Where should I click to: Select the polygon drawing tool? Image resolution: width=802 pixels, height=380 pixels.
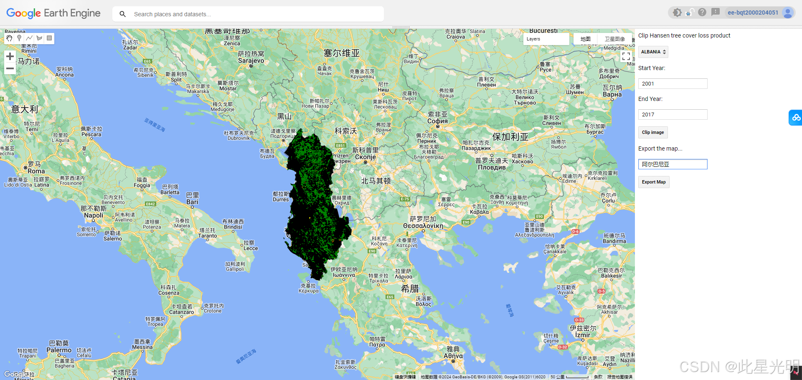(39, 38)
